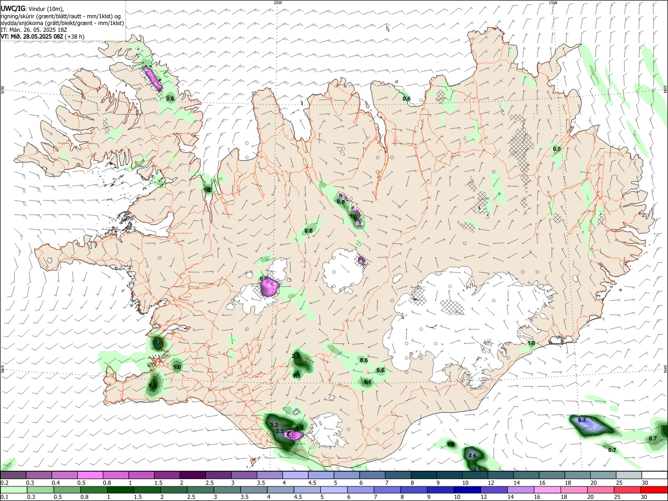Select the top-row legend swatch between 2 and 2.5
Viewport: 668px width, 501px height.
(192, 475)
